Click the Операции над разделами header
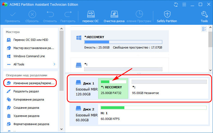 [x=26, y=75]
